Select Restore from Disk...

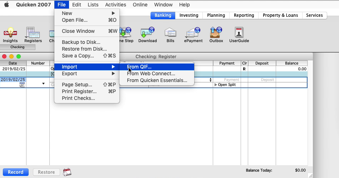87,49
